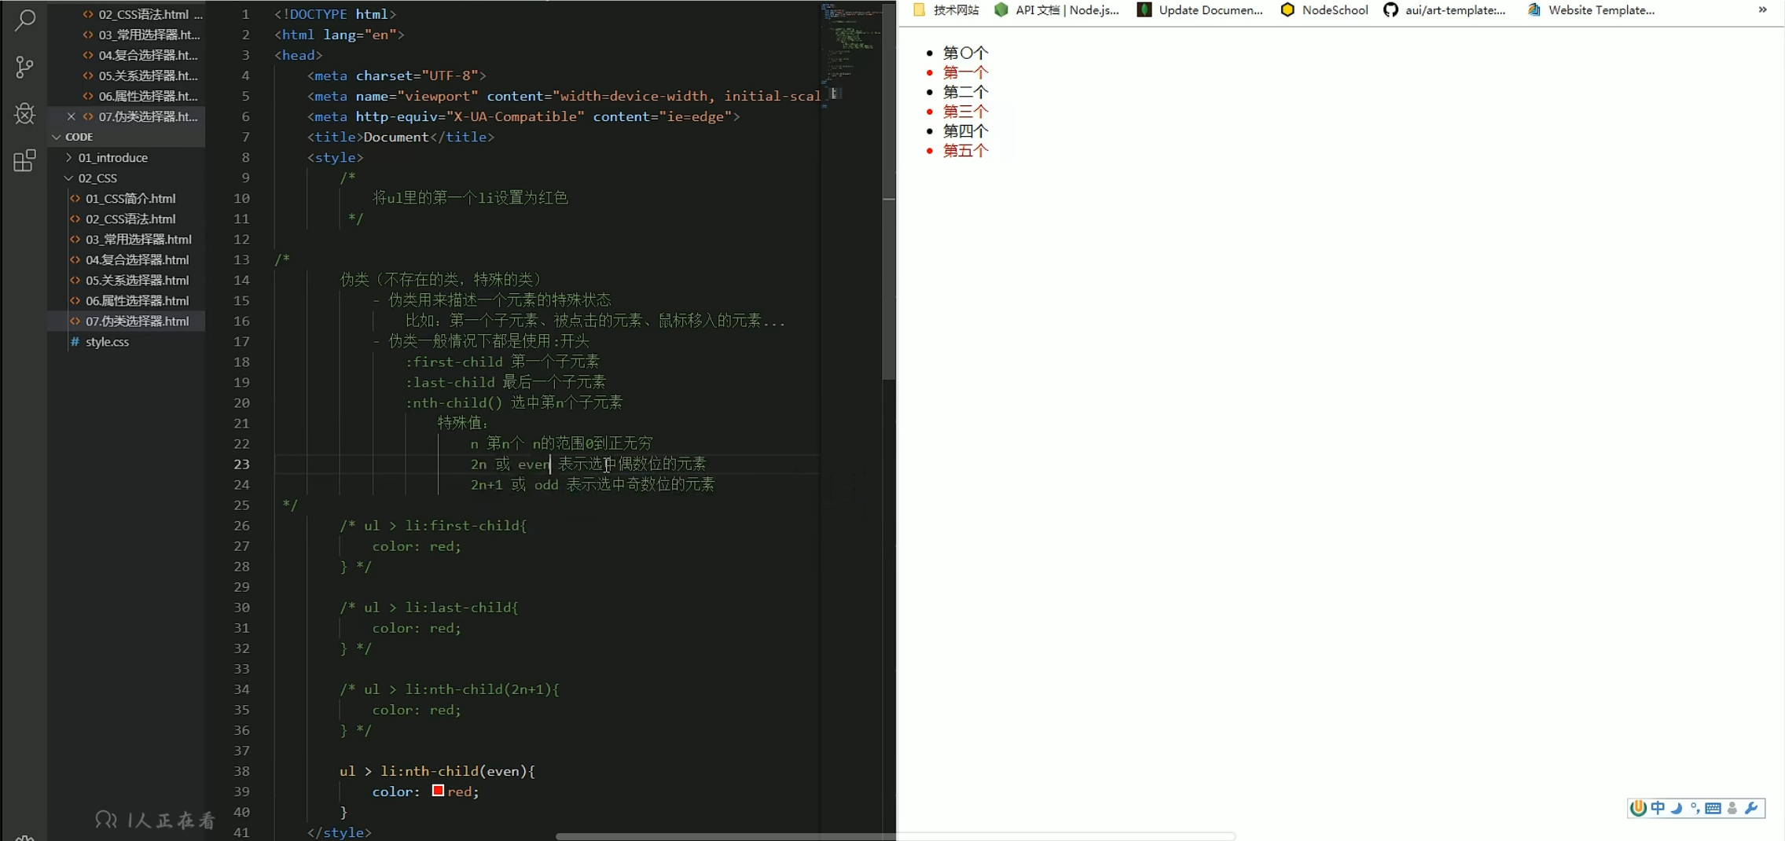This screenshot has width=1785, height=841.
Task: Click the 2n+1 或 odd comment line
Action: (593, 484)
